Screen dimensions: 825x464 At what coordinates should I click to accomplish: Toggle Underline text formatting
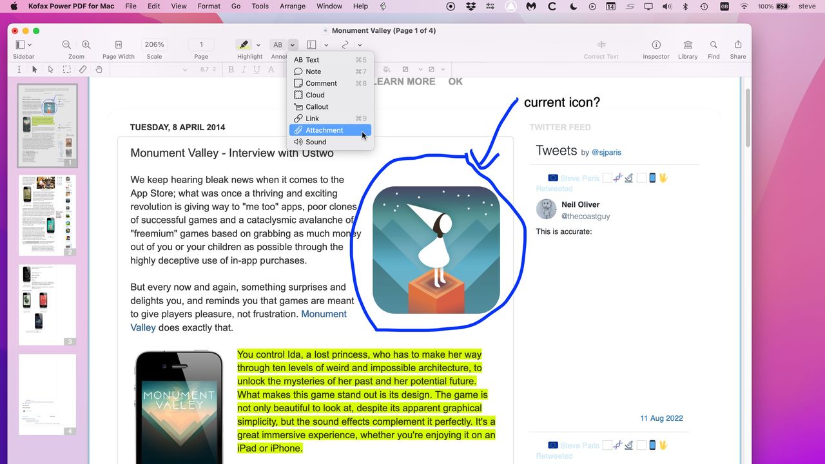coord(255,69)
